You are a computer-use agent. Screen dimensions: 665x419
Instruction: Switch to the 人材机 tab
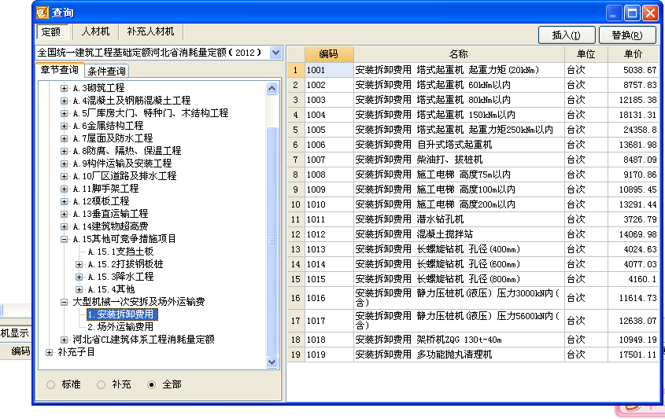(95, 31)
